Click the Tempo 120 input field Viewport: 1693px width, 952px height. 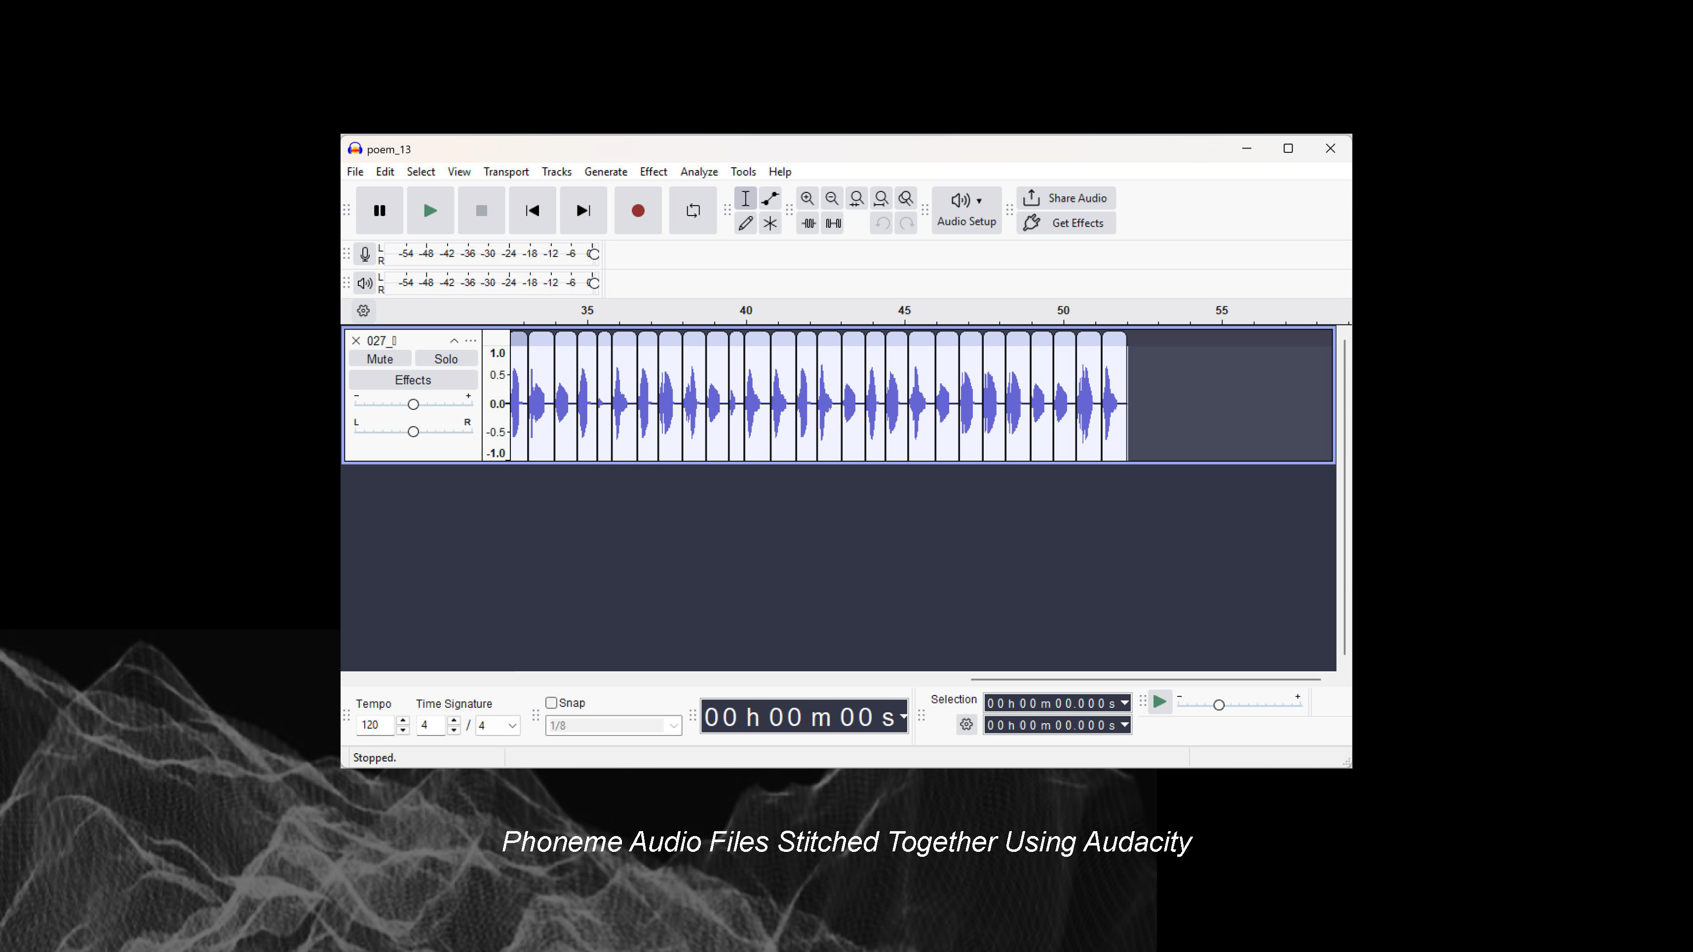(x=375, y=725)
